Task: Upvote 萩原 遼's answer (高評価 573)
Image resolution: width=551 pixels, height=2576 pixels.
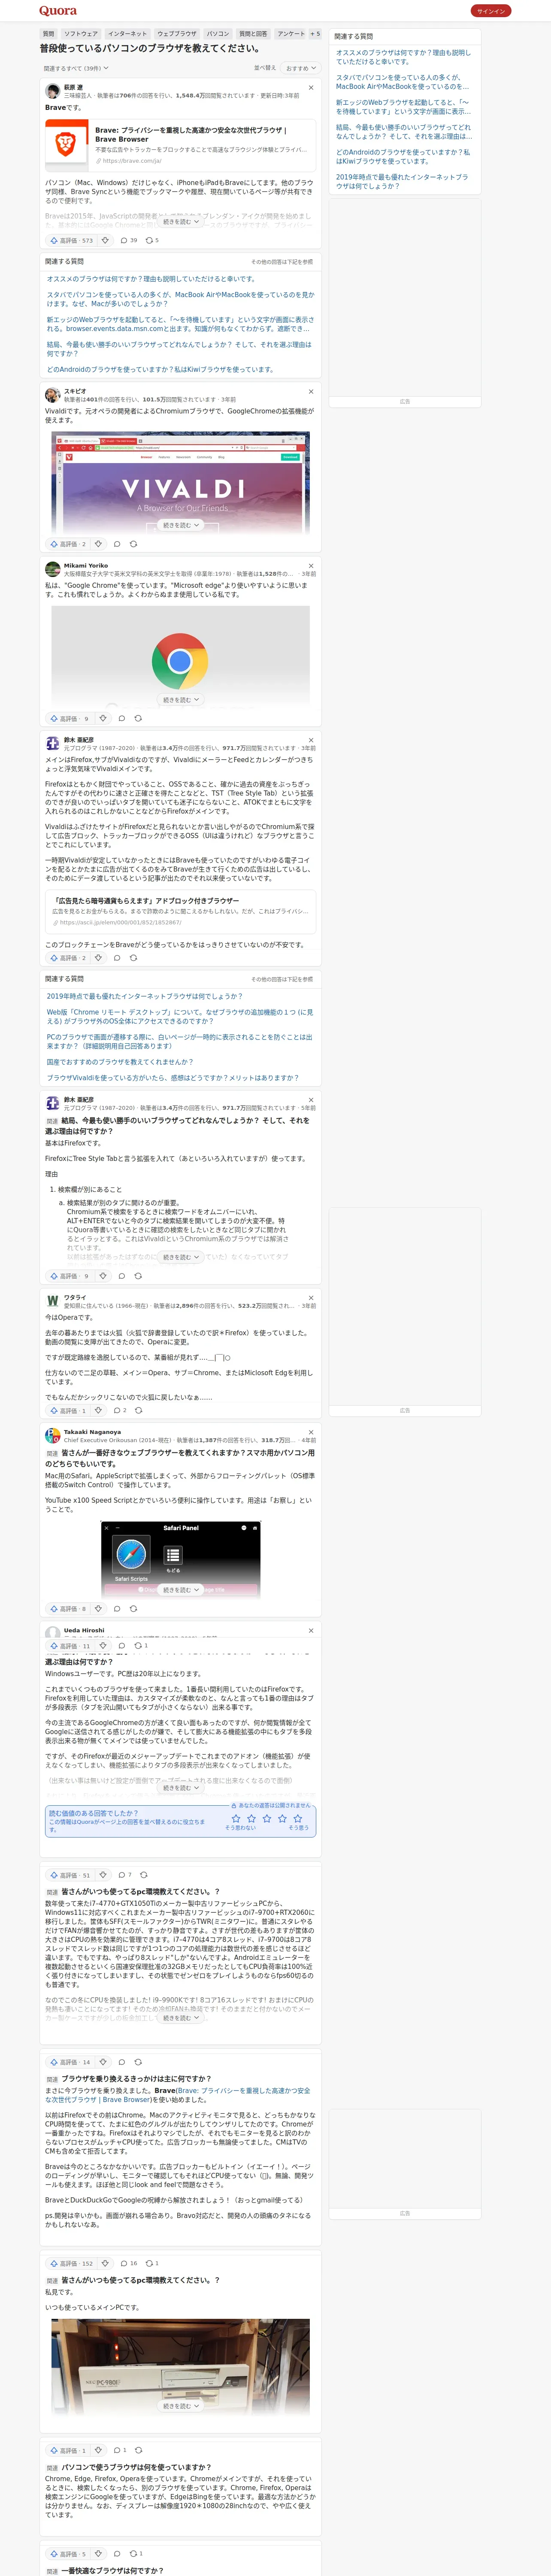Action: (71, 240)
